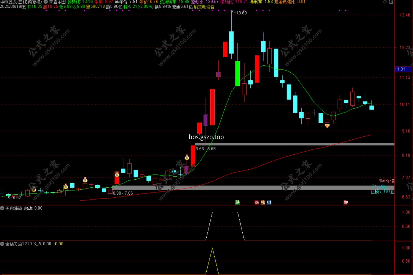Open the red 增 event marker
This screenshot has height=275, width=413.
coord(346,202)
